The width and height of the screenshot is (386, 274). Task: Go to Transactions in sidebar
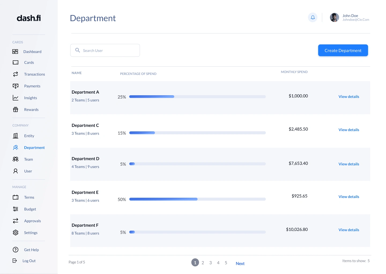click(35, 74)
